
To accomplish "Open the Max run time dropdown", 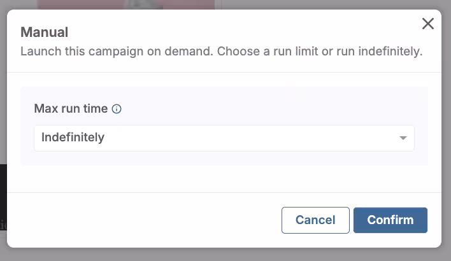I will coord(223,138).
